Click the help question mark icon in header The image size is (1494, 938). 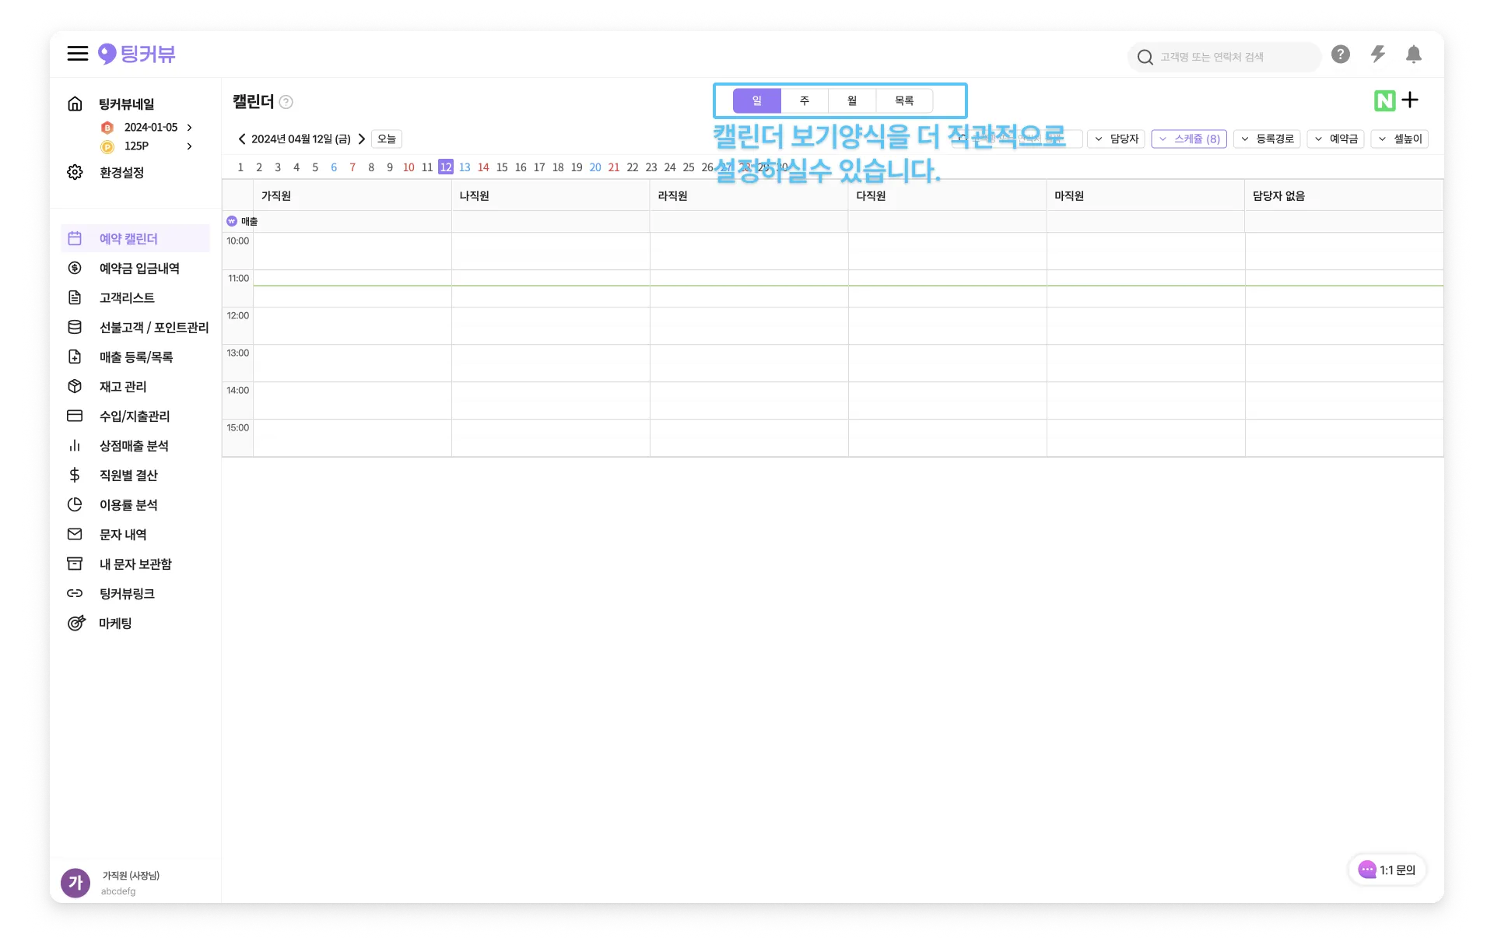pyautogui.click(x=1340, y=54)
